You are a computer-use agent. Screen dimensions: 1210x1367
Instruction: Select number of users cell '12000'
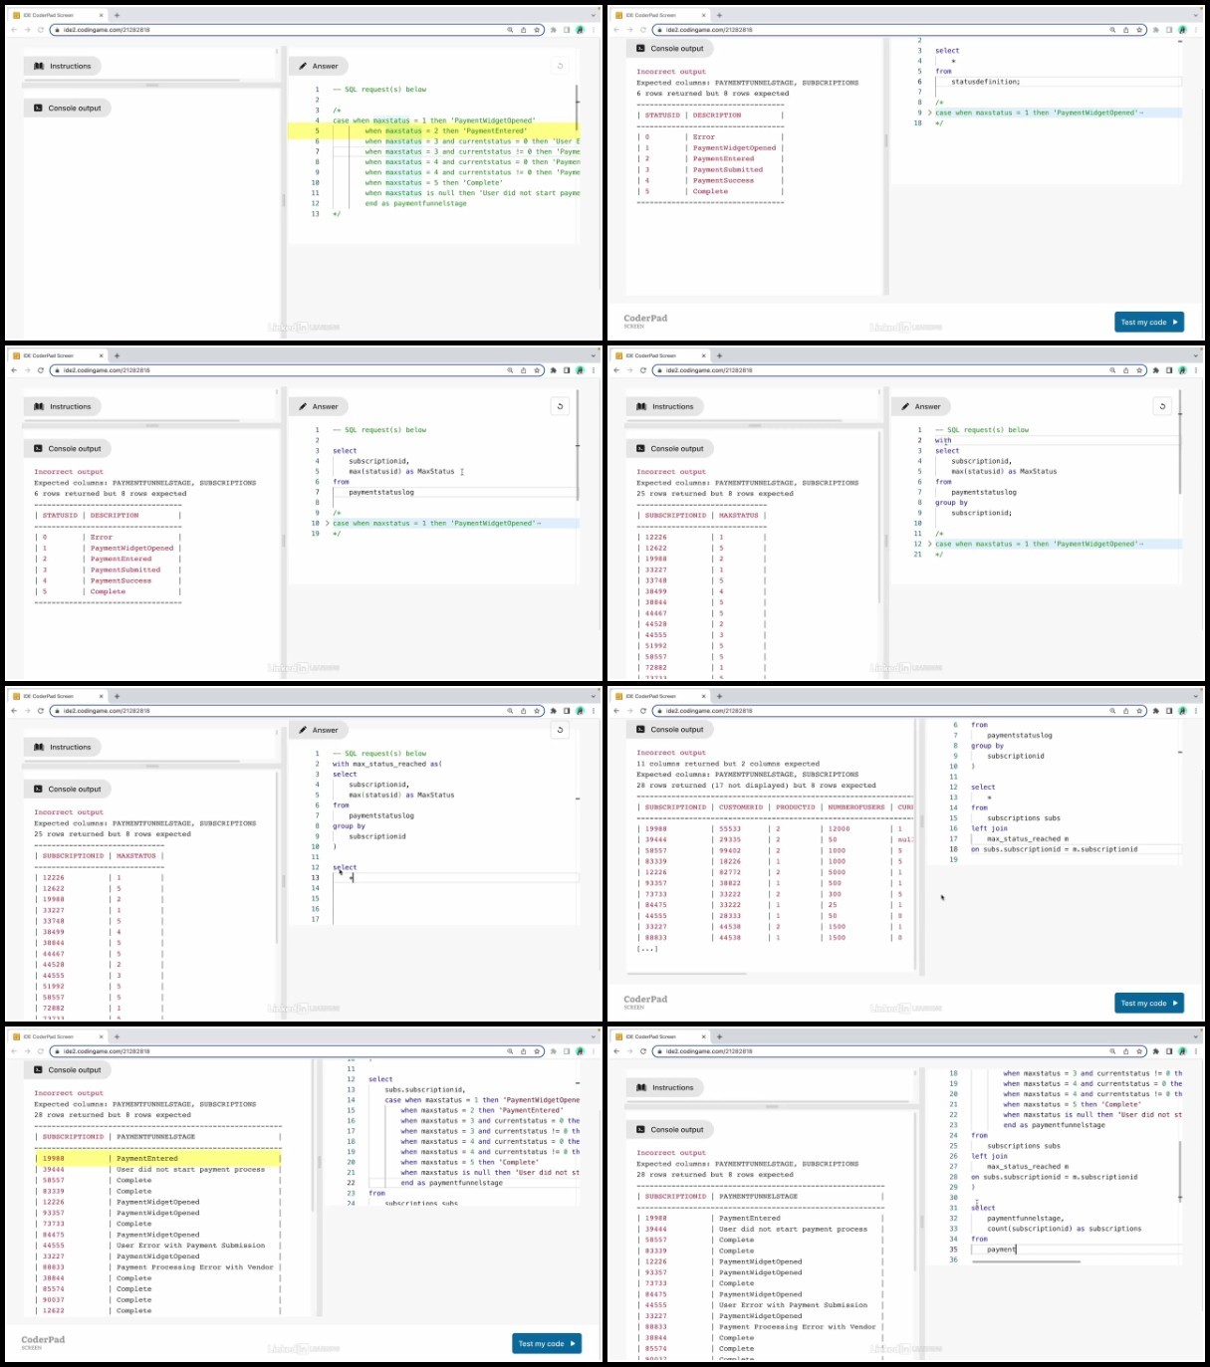[839, 828]
